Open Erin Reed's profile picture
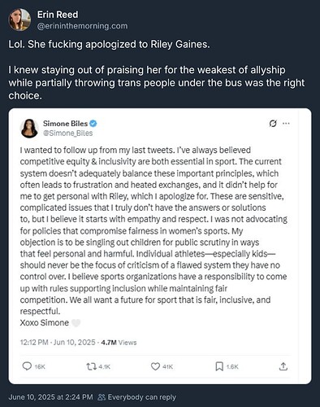 click(19, 20)
